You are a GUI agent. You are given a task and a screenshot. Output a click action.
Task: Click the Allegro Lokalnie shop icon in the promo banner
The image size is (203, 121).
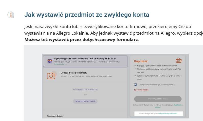click(50, 61)
